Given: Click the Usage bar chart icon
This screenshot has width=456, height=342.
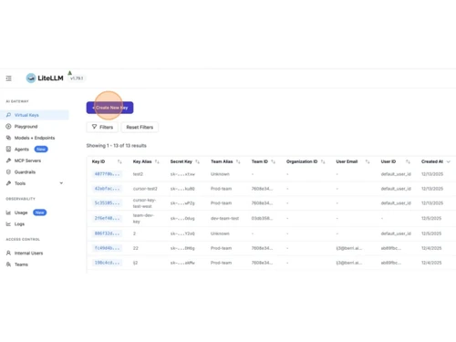Looking at the screenshot, I should (x=8, y=212).
